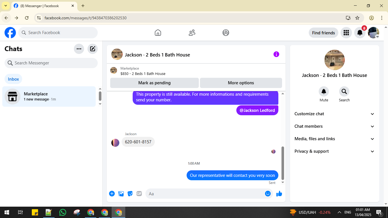Switch ENG input language indicator
This screenshot has width=388, height=218.
(348, 212)
